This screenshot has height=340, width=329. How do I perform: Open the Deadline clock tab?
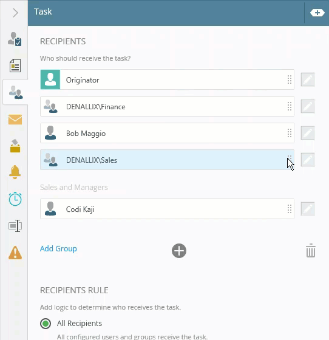pyautogui.click(x=15, y=199)
